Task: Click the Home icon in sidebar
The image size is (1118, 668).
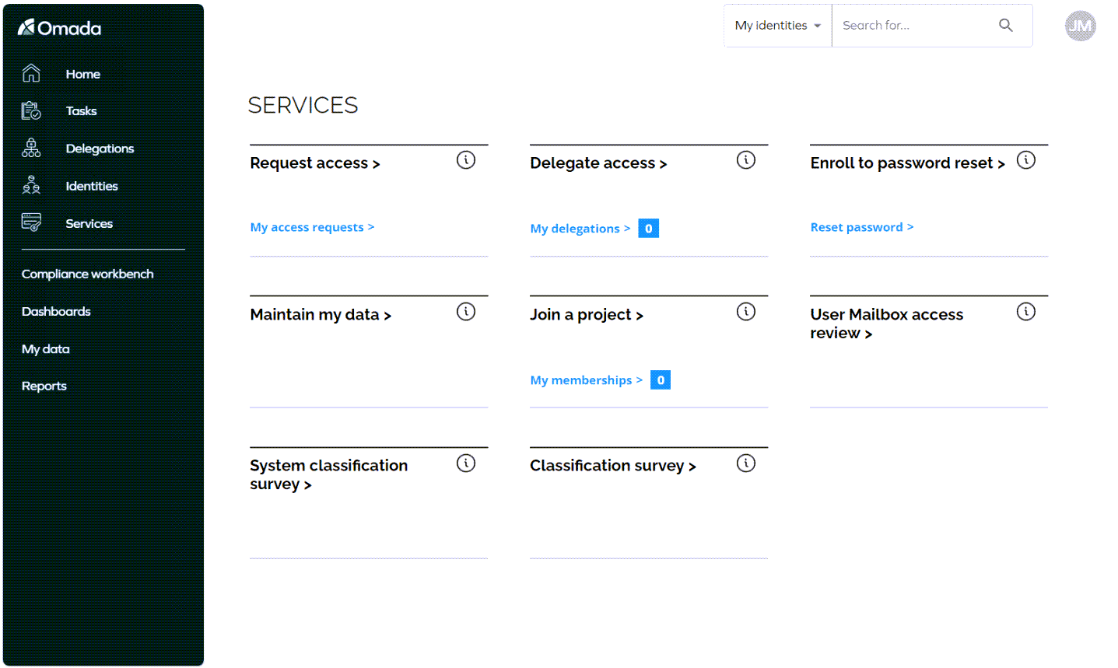Action: click(x=31, y=73)
